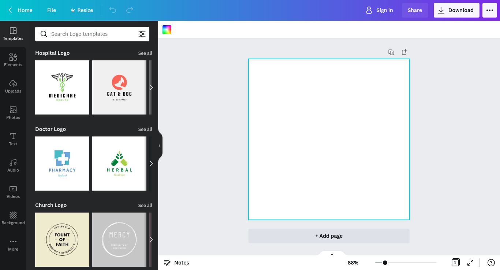Show next Hospital Logo templates arrow
The height and width of the screenshot is (270, 500).
(x=151, y=87)
